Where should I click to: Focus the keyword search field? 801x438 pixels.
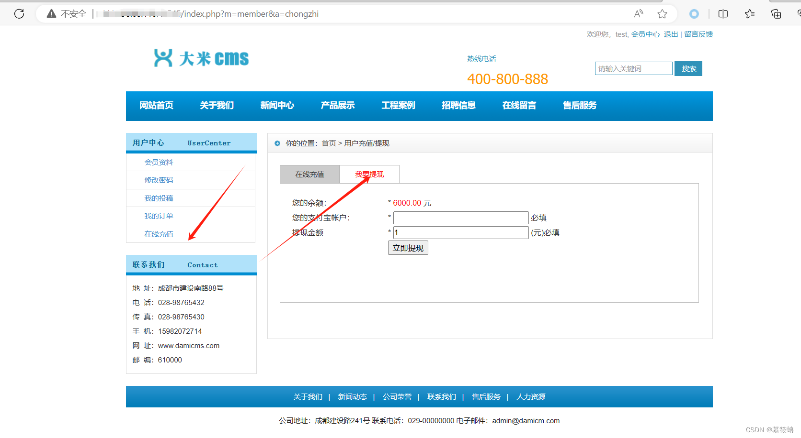tap(634, 68)
